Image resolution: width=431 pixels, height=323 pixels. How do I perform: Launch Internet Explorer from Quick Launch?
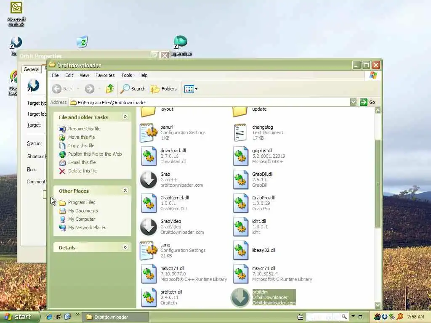pyautogui.click(x=49, y=317)
